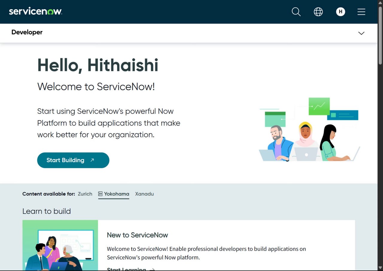Viewport: 383px width, 271px height.
Task: Click the Developer heading
Action: (x=27, y=32)
